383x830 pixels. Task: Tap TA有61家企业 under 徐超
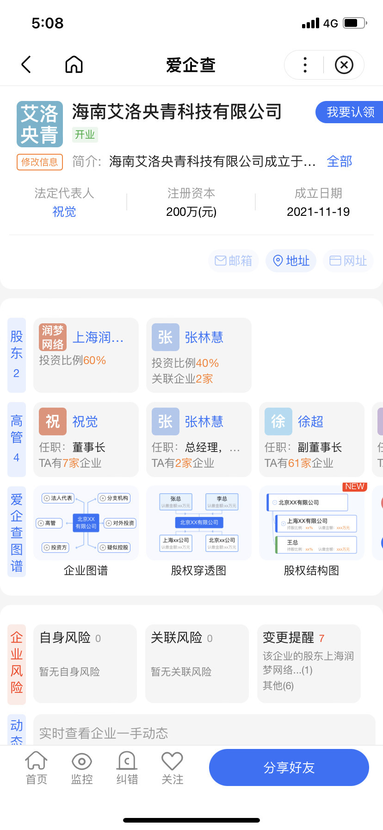click(299, 463)
